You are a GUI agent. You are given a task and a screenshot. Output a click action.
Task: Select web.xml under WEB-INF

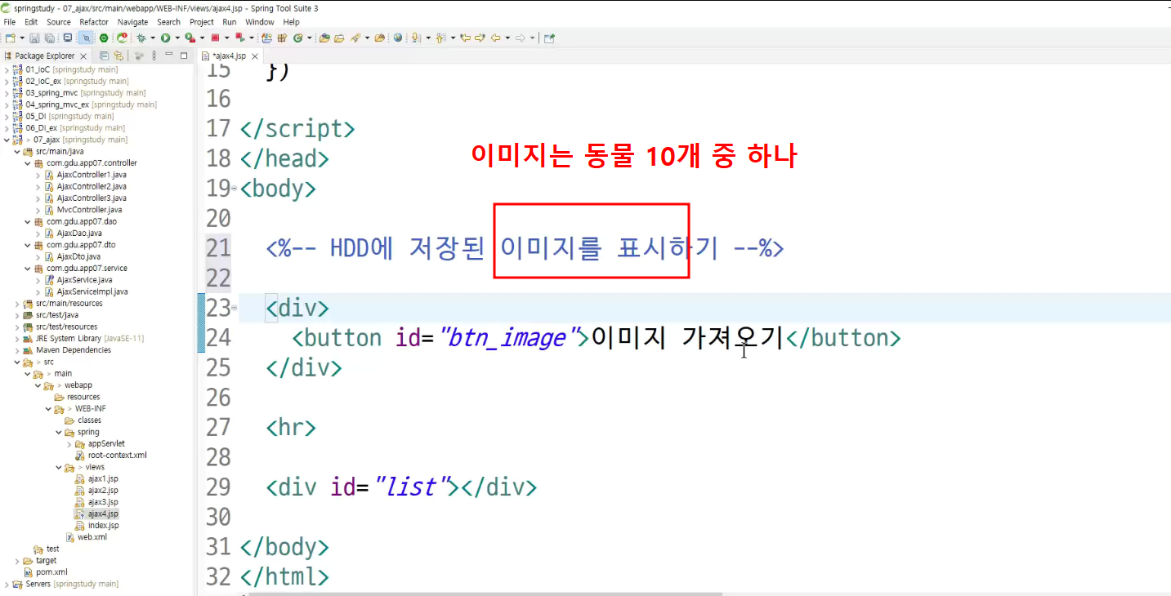coord(92,537)
